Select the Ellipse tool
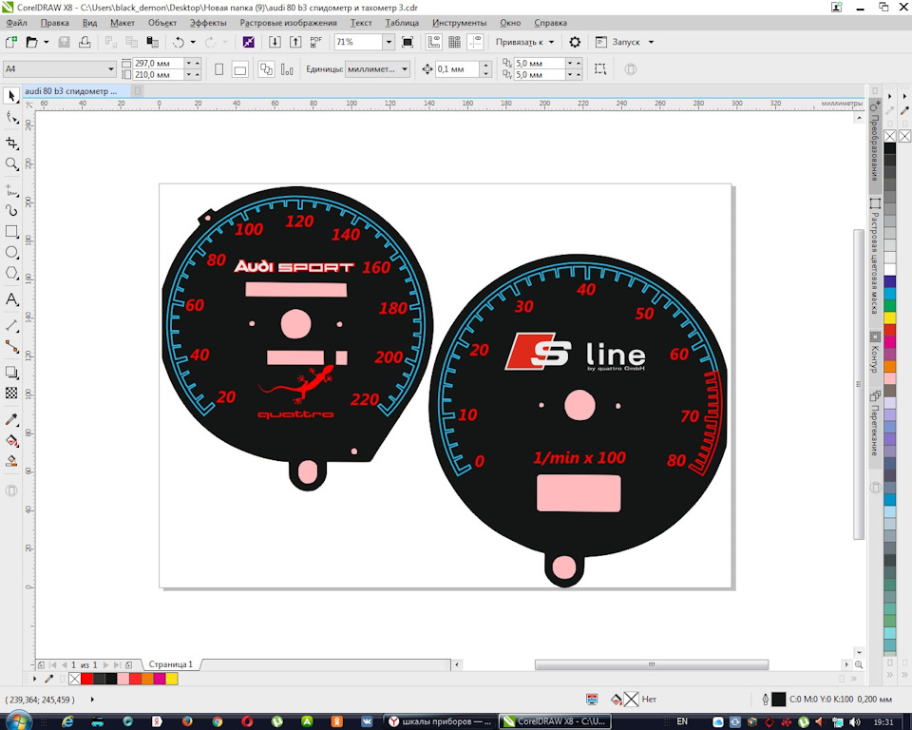912x730 pixels. (x=11, y=252)
